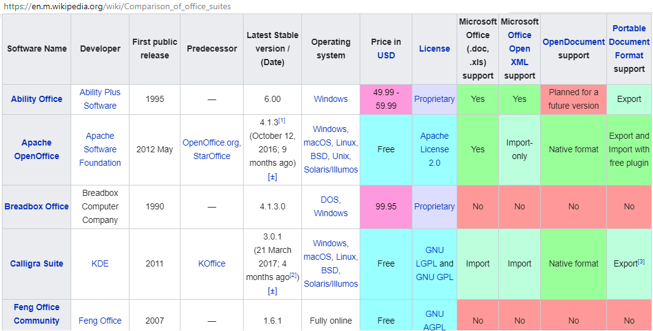Click the OpenDocument header link
This screenshot has height=331, width=653.
point(573,42)
